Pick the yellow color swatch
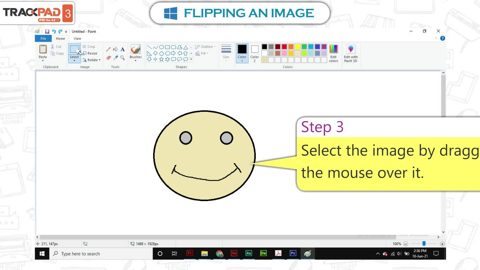 tap(298, 47)
